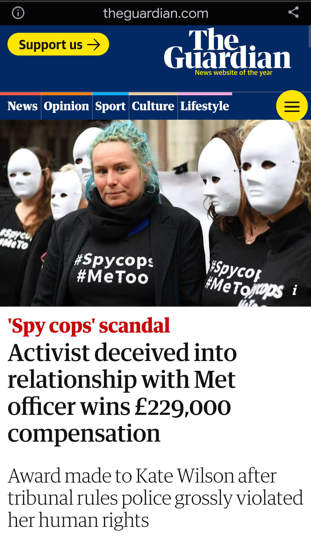Image resolution: width=311 pixels, height=537 pixels.
Task: Tap the share icon in top bar
Action: pyautogui.click(x=293, y=12)
